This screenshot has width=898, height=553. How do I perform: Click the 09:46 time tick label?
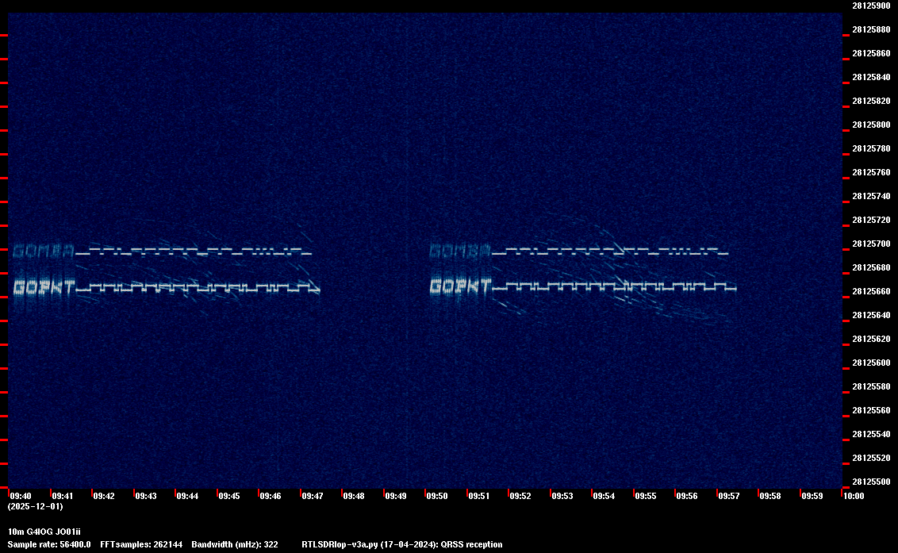[271, 496]
